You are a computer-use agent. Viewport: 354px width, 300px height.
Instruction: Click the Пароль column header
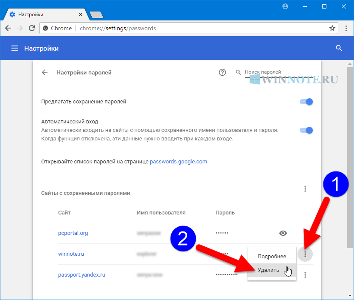pos(225,213)
